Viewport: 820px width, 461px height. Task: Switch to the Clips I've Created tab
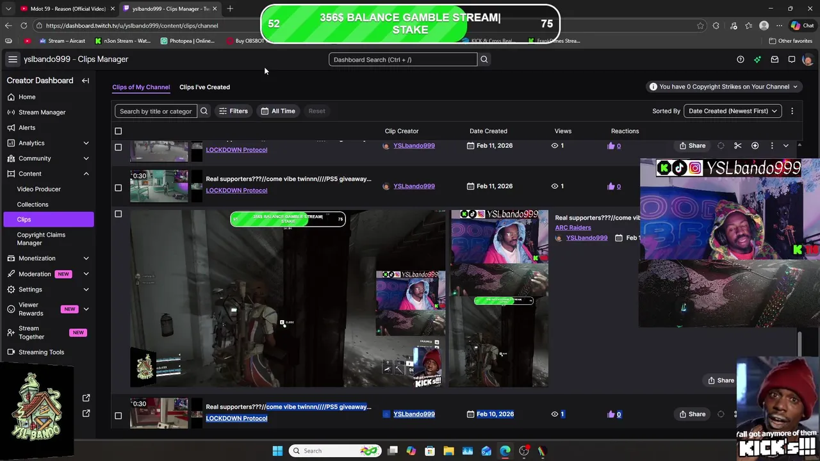(204, 87)
